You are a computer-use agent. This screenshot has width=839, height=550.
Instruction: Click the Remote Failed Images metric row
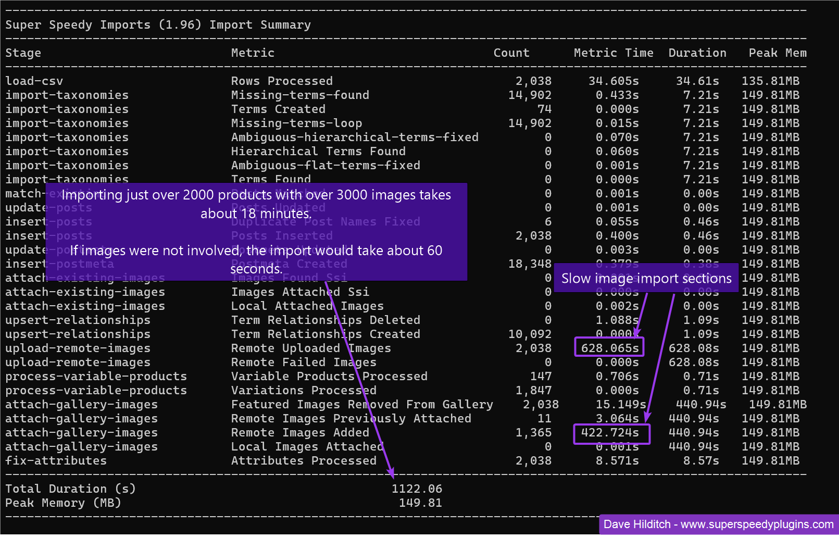pyautogui.click(x=304, y=362)
